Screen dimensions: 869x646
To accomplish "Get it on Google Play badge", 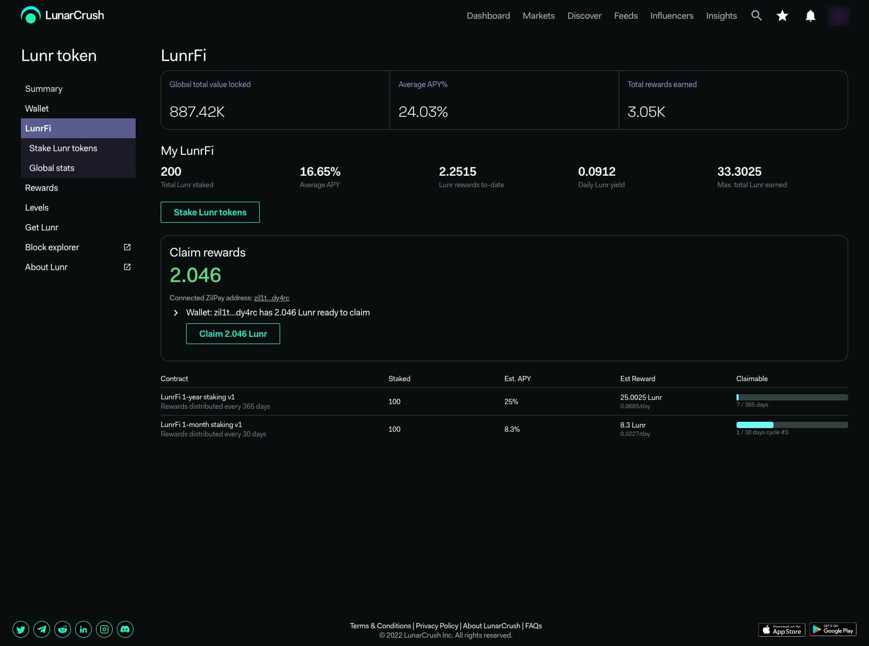I will click(x=833, y=630).
